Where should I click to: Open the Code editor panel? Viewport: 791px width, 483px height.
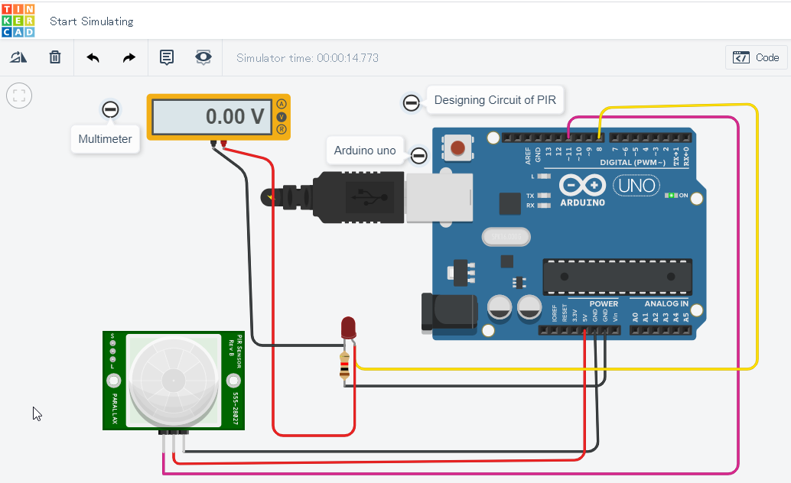(x=756, y=57)
